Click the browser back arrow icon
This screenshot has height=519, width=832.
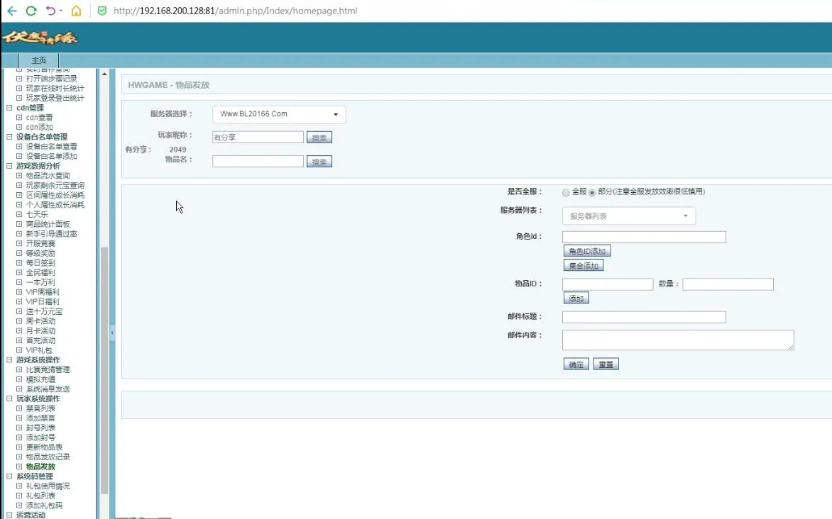[x=11, y=11]
